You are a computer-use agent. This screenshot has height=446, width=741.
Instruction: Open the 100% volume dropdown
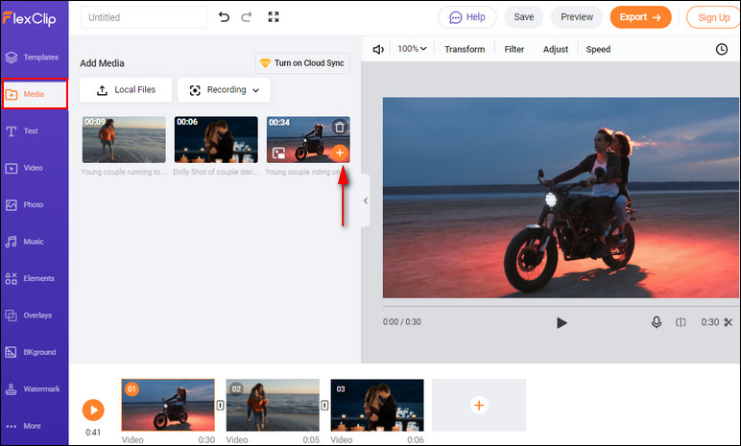click(x=412, y=49)
